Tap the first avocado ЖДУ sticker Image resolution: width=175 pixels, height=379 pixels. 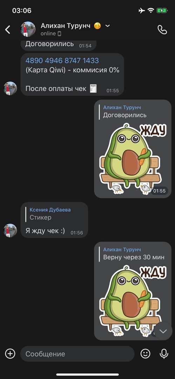133,159
